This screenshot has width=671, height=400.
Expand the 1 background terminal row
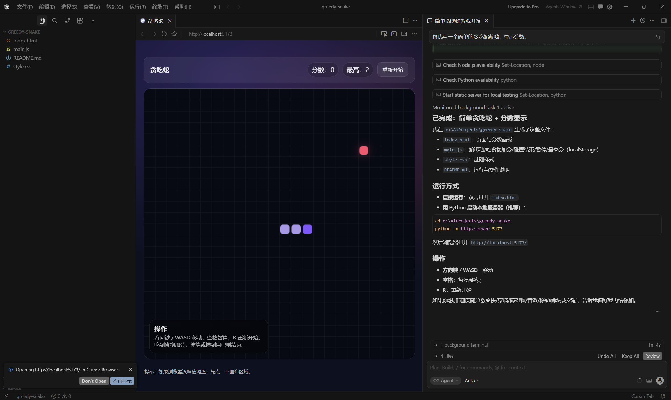pyautogui.click(x=547, y=345)
